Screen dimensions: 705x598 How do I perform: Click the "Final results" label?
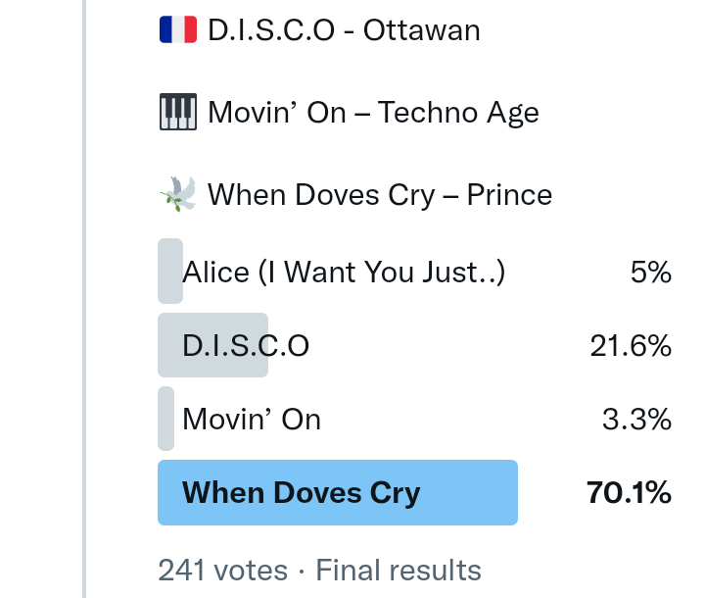[399, 570]
